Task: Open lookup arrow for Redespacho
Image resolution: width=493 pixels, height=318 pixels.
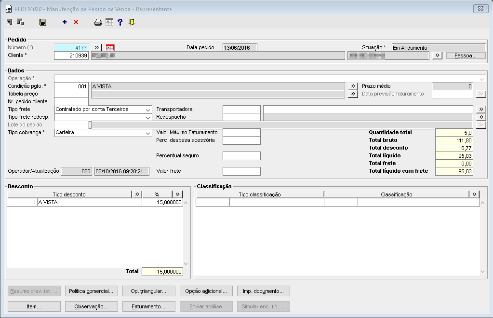Action: pyautogui.click(x=481, y=117)
